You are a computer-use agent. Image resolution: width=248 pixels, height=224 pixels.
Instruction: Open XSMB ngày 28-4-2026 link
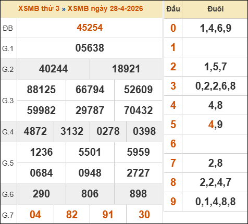click(x=105, y=8)
